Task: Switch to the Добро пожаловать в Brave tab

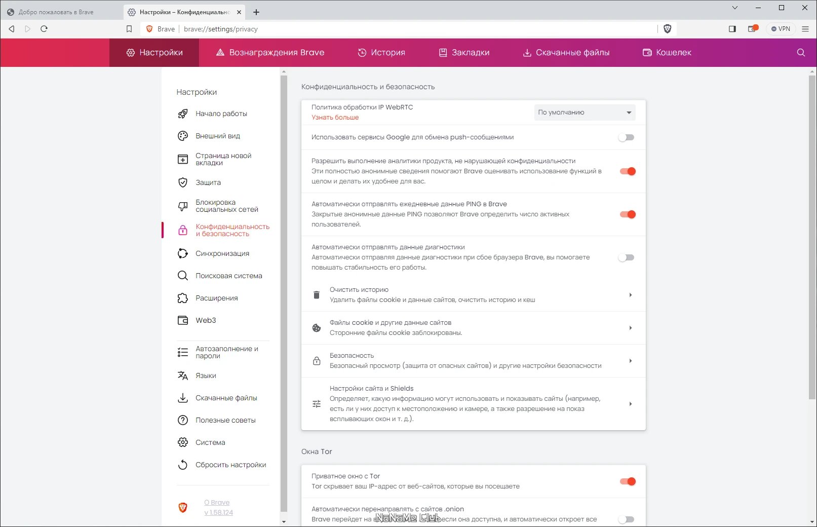Action: click(x=61, y=12)
